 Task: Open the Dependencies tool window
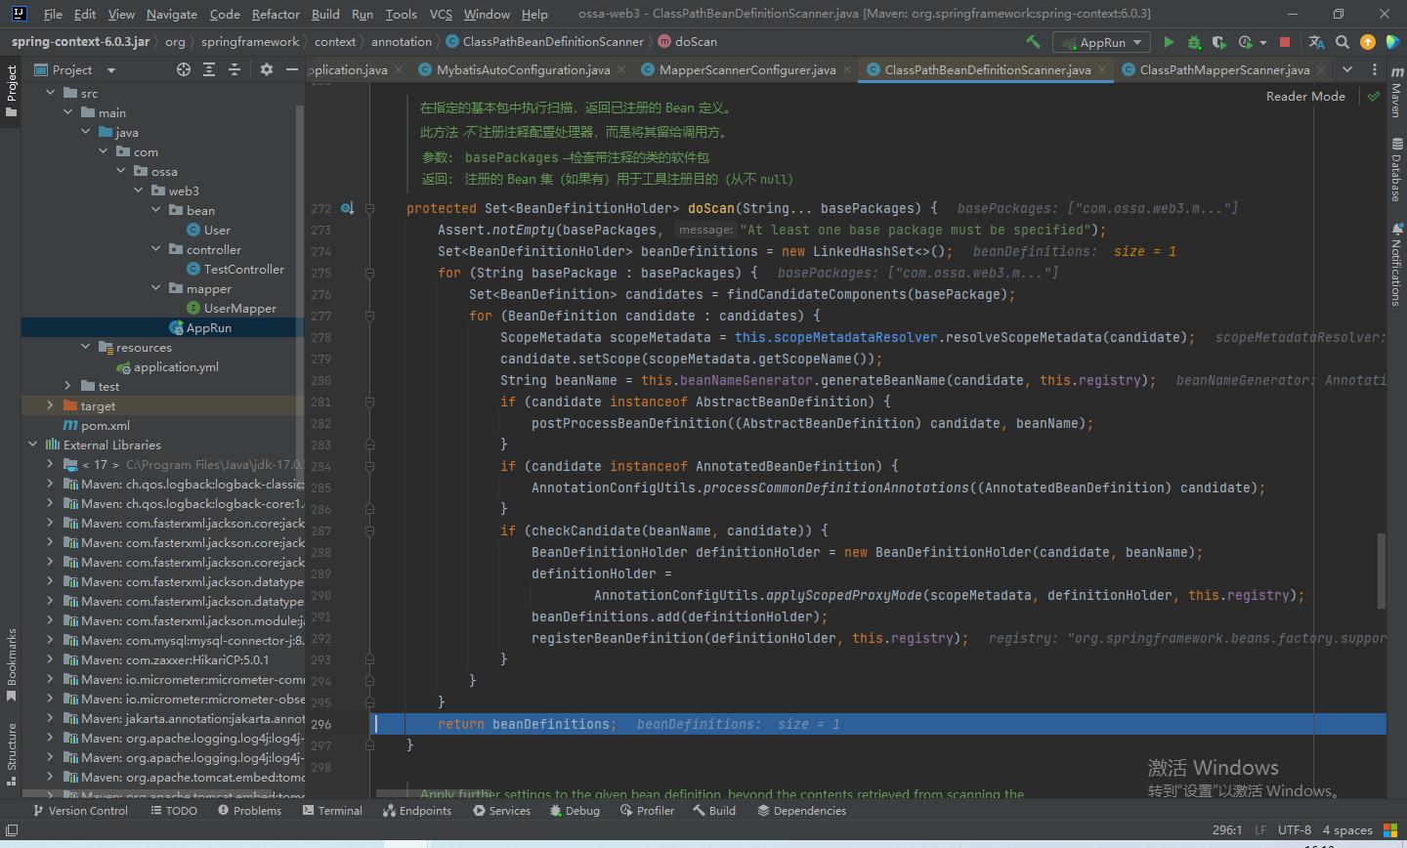tap(801, 811)
